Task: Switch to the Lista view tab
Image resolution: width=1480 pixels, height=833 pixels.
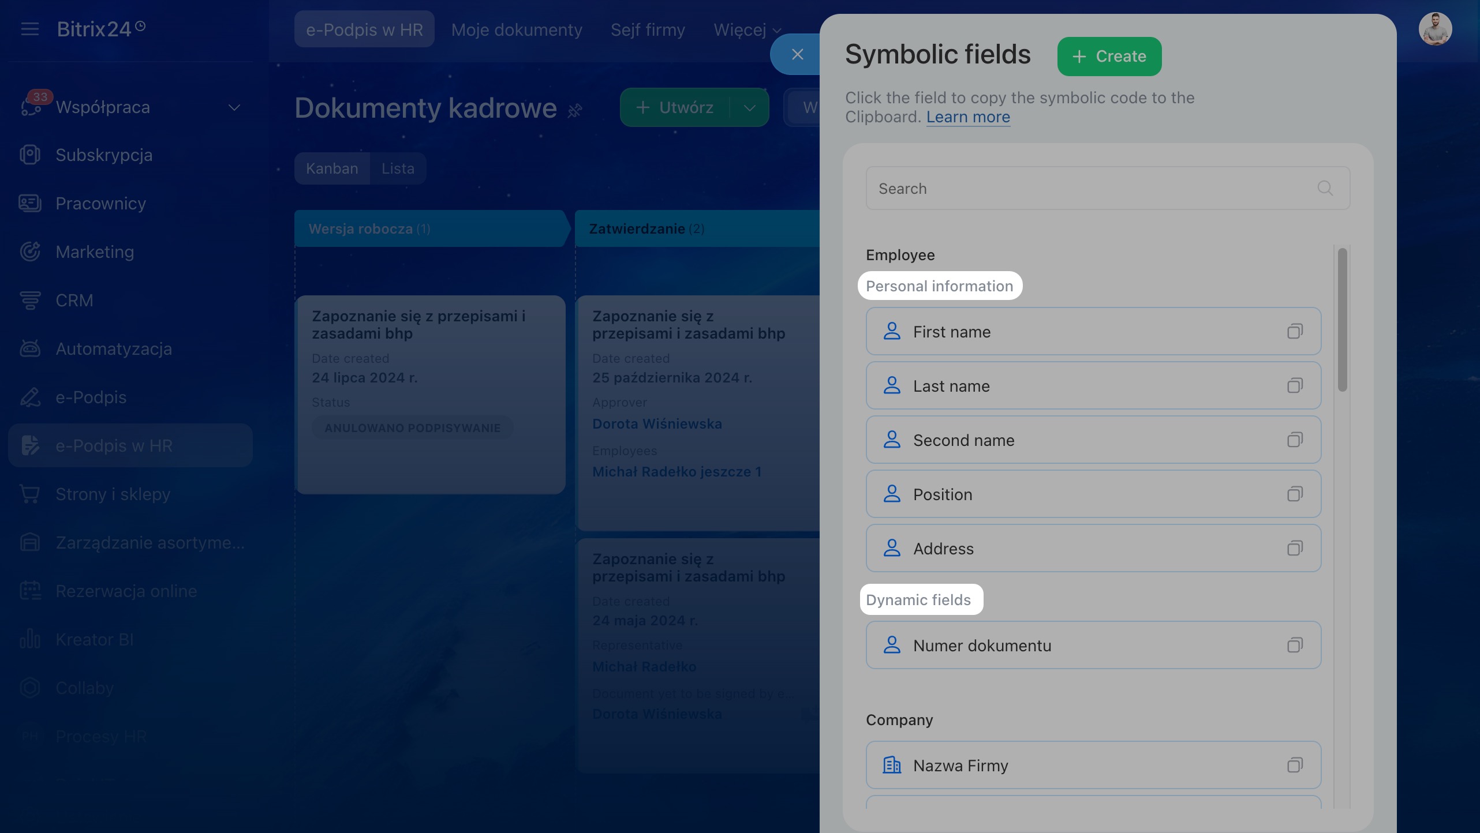Action: pos(398,168)
